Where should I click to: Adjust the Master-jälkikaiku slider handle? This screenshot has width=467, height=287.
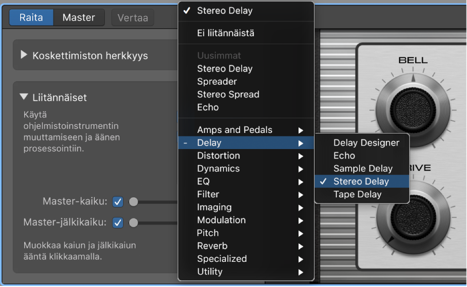[x=134, y=222]
